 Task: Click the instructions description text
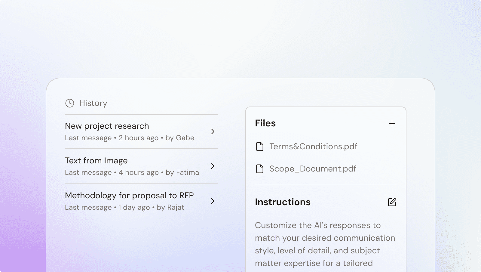(x=325, y=244)
